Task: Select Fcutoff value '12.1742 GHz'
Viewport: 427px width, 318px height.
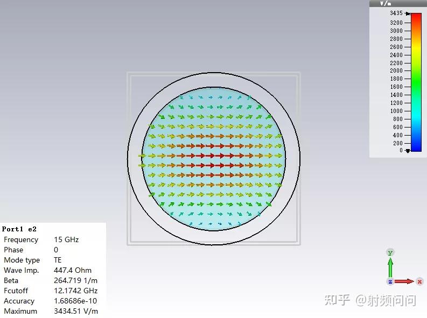Action: [75, 291]
